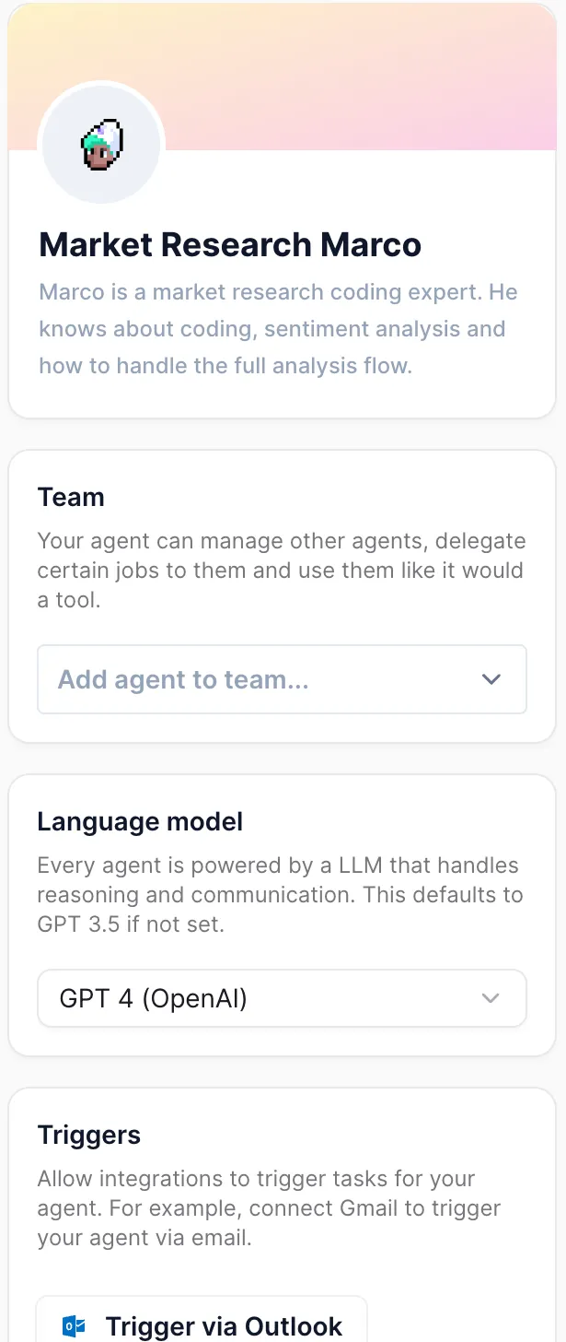566x1342 pixels.
Task: Click the Team section description text
Action: (281, 570)
